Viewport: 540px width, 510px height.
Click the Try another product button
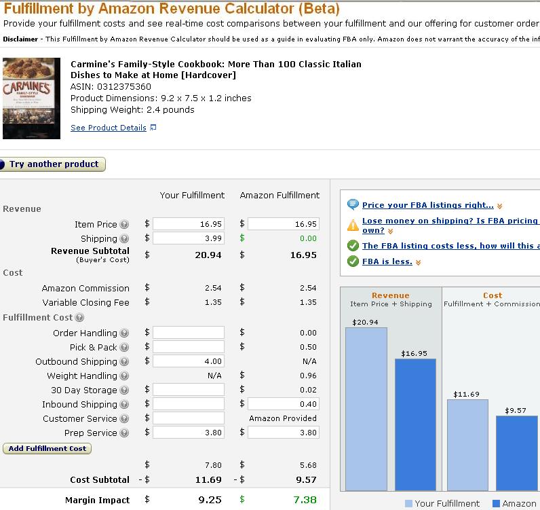(53, 164)
